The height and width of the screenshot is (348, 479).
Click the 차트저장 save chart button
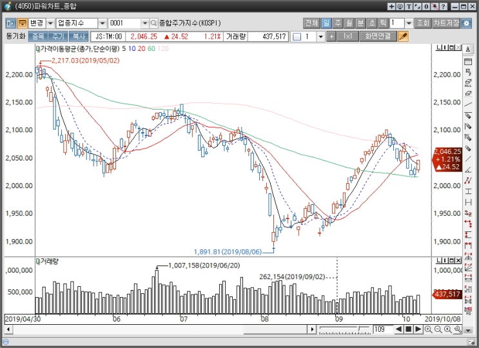tap(446, 23)
